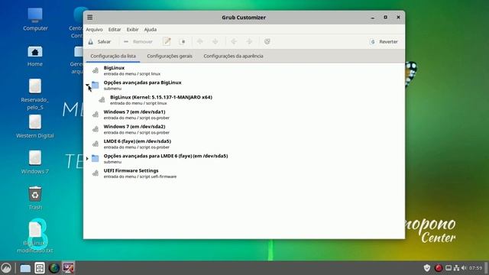The height and width of the screenshot is (275, 489).
Task: Click the cabinet icon in the taskbar
Action: (40, 268)
